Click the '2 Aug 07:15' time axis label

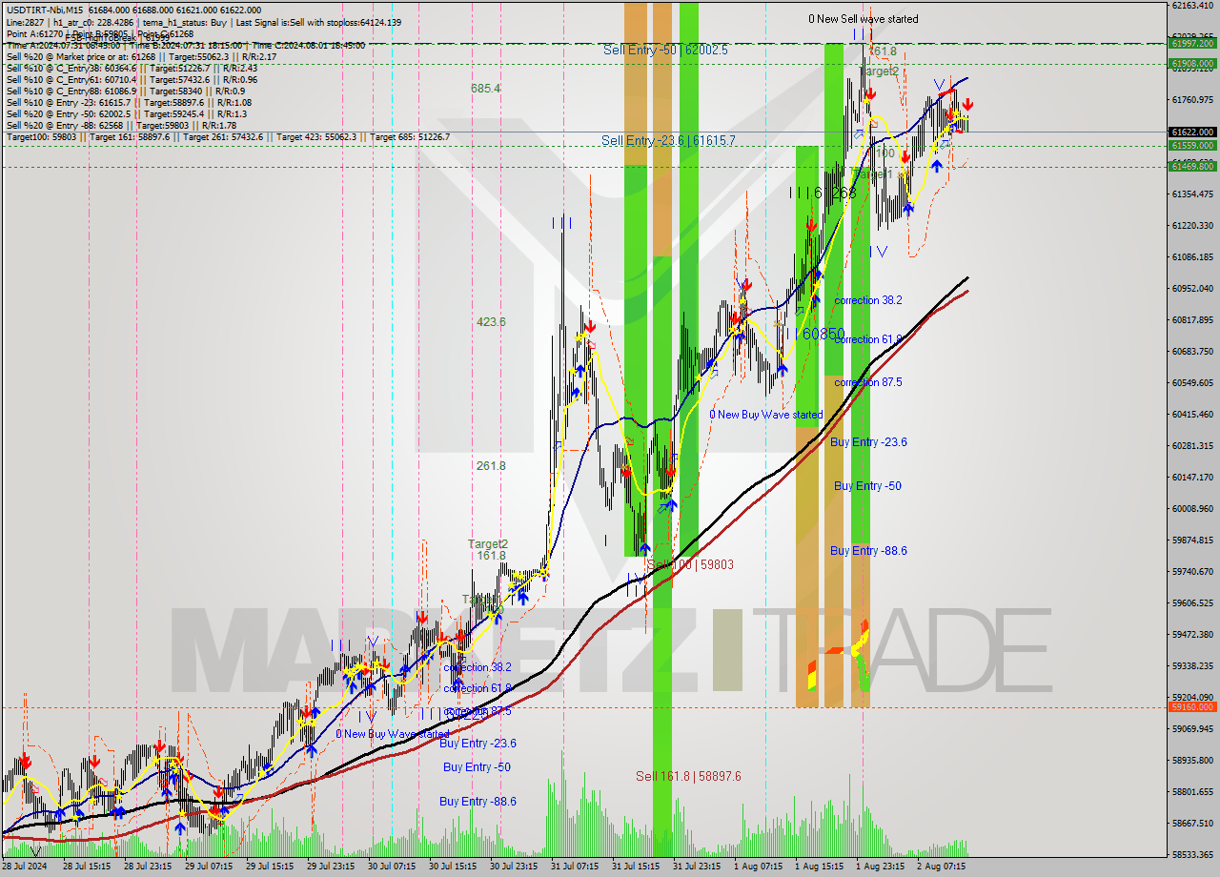pyautogui.click(x=941, y=867)
